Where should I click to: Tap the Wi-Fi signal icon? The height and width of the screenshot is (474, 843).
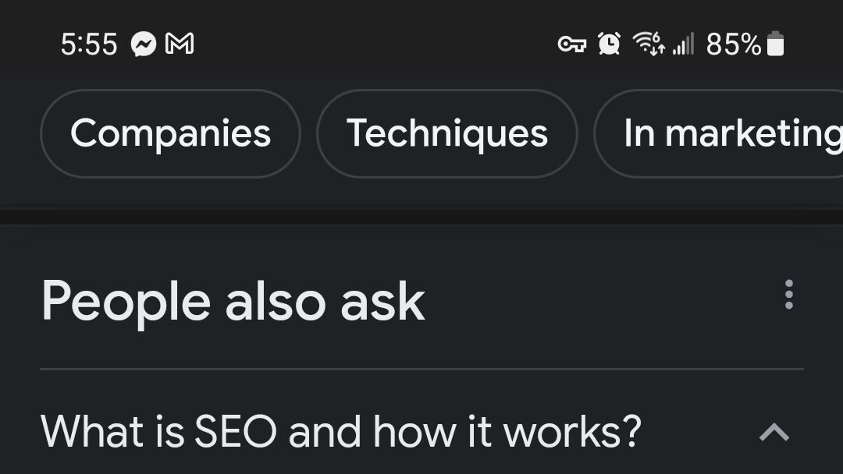pyautogui.click(x=649, y=44)
